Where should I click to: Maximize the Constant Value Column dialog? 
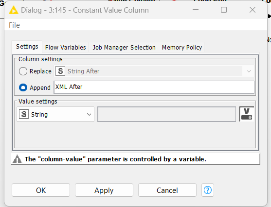224,10
